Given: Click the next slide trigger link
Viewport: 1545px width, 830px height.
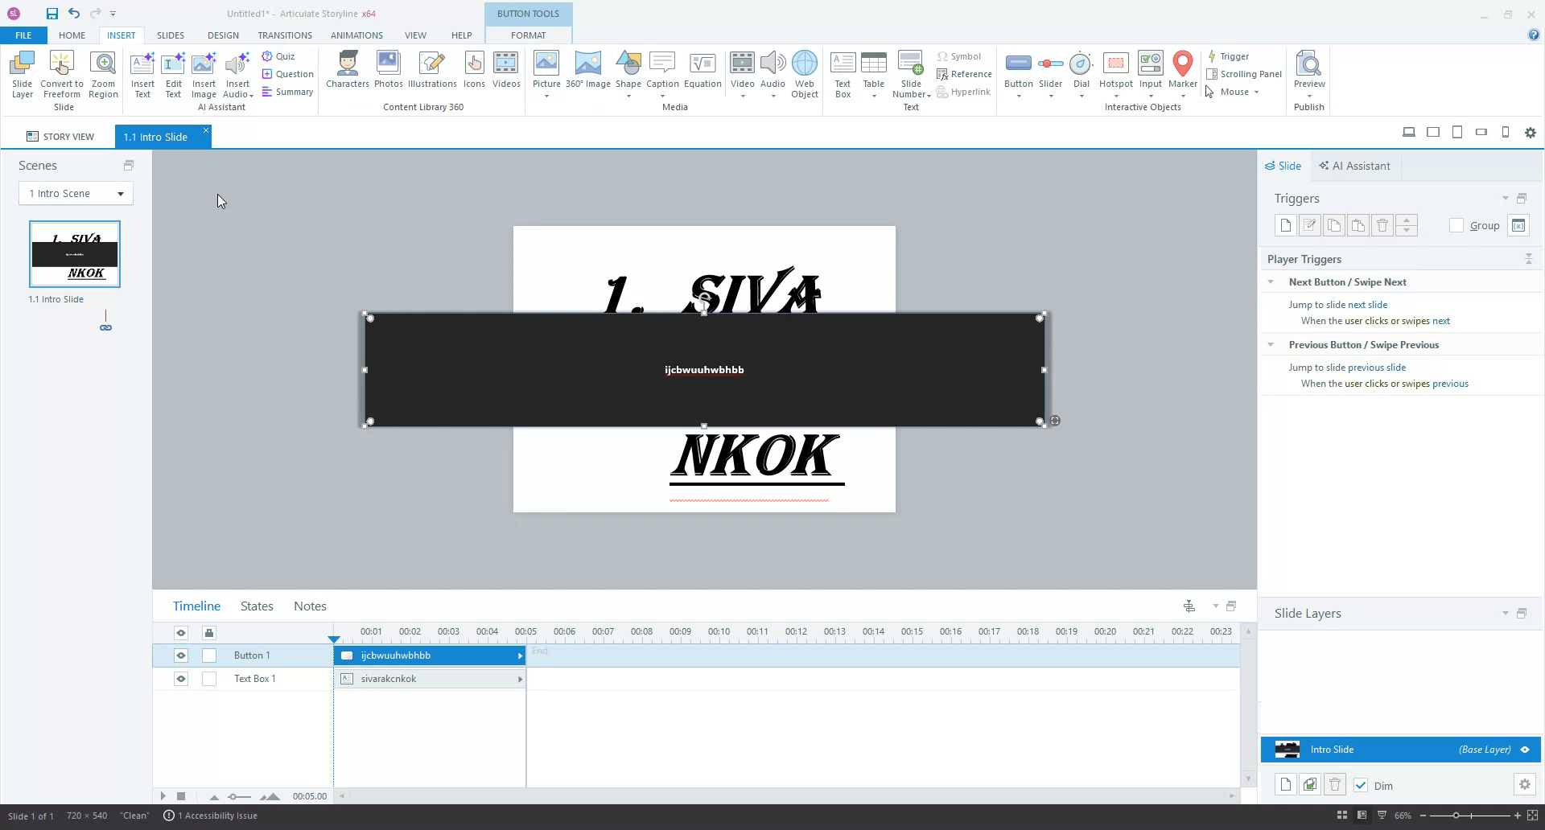Looking at the screenshot, I should click(1368, 304).
